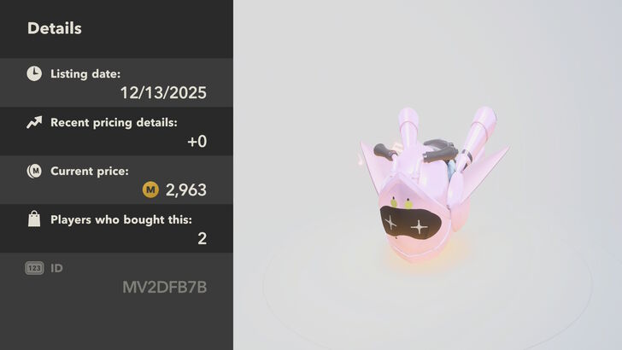Select the 2,963 price value
This screenshot has width=622, height=350.
point(186,190)
